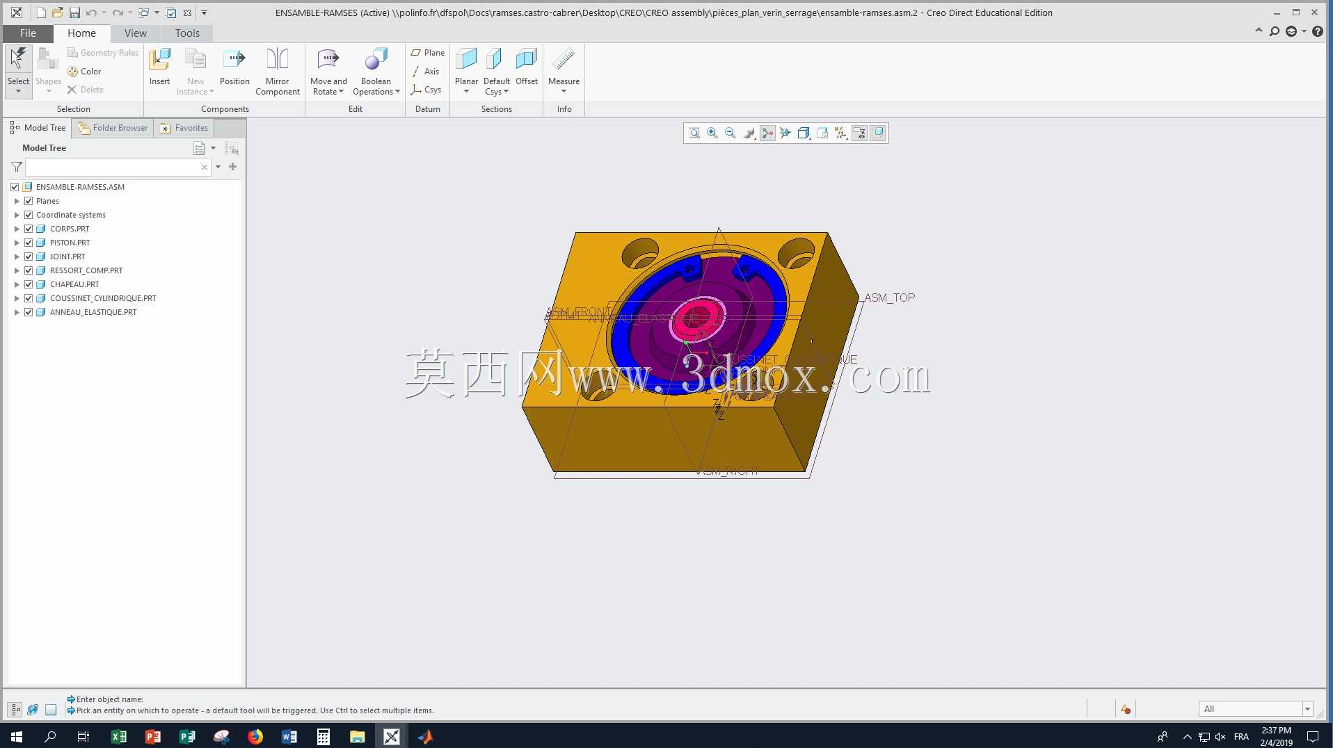Image resolution: width=1333 pixels, height=748 pixels.
Task: Zoom out using the minus magnifier
Action: coord(731,133)
